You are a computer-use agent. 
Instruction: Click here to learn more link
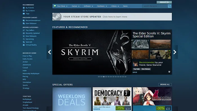point(115,17)
